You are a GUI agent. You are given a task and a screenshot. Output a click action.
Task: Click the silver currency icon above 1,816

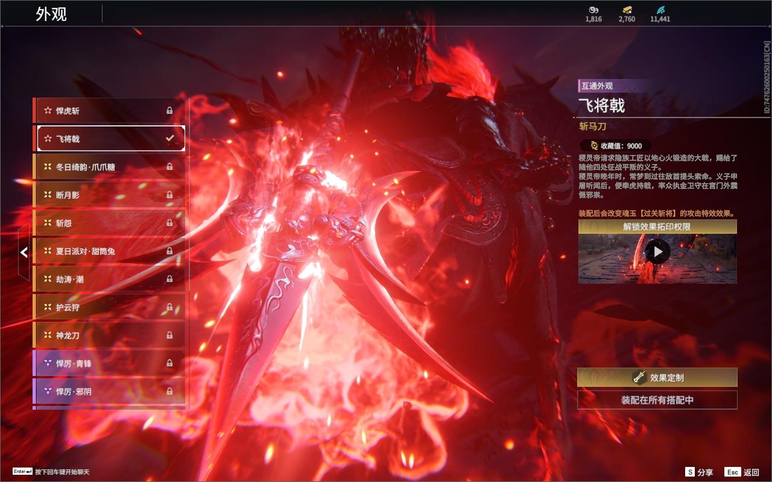(x=593, y=10)
